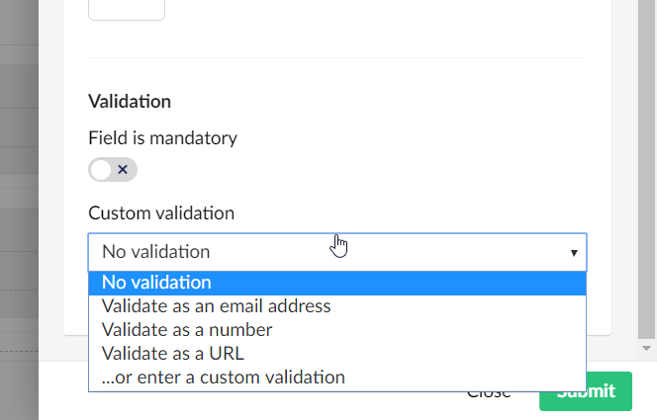This screenshot has width=657, height=420.
Task: Click the Validation section heading
Action: point(130,101)
